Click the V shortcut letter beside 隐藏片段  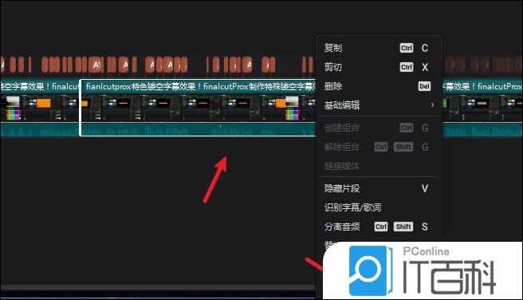[x=425, y=188]
